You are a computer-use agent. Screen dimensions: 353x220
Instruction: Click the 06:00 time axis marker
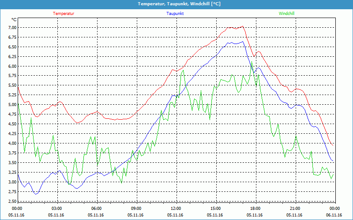click(96, 209)
